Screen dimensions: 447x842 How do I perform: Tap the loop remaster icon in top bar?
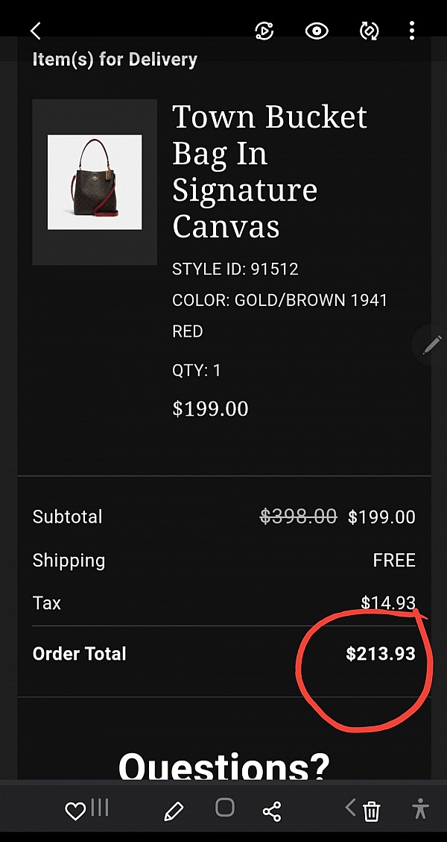(370, 31)
